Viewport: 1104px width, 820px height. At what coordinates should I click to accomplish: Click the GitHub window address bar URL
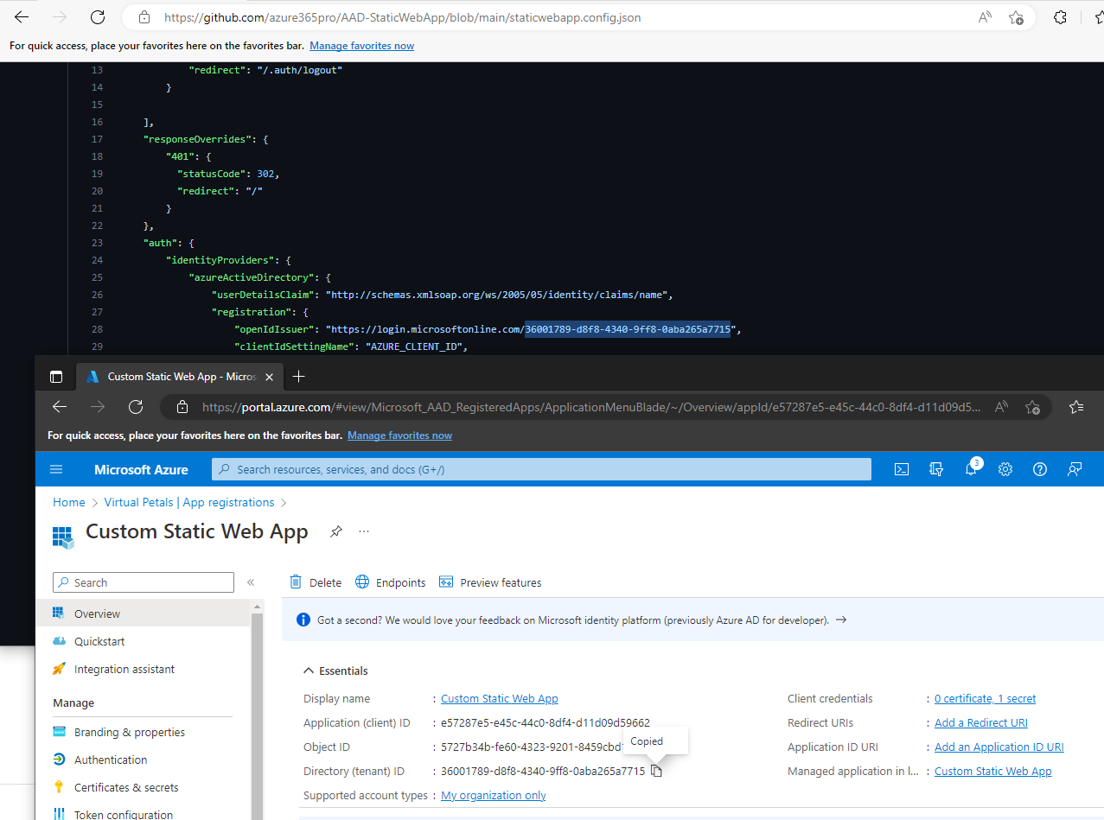click(402, 17)
